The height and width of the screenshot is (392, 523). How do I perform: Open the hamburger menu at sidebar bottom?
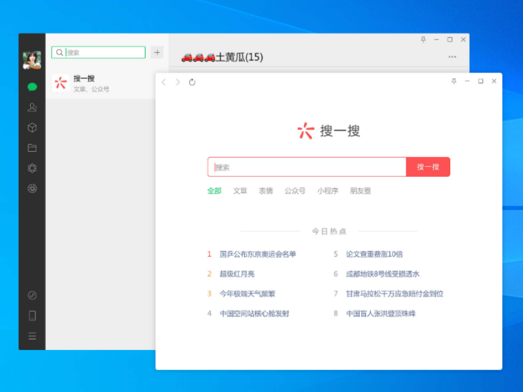pyautogui.click(x=32, y=336)
